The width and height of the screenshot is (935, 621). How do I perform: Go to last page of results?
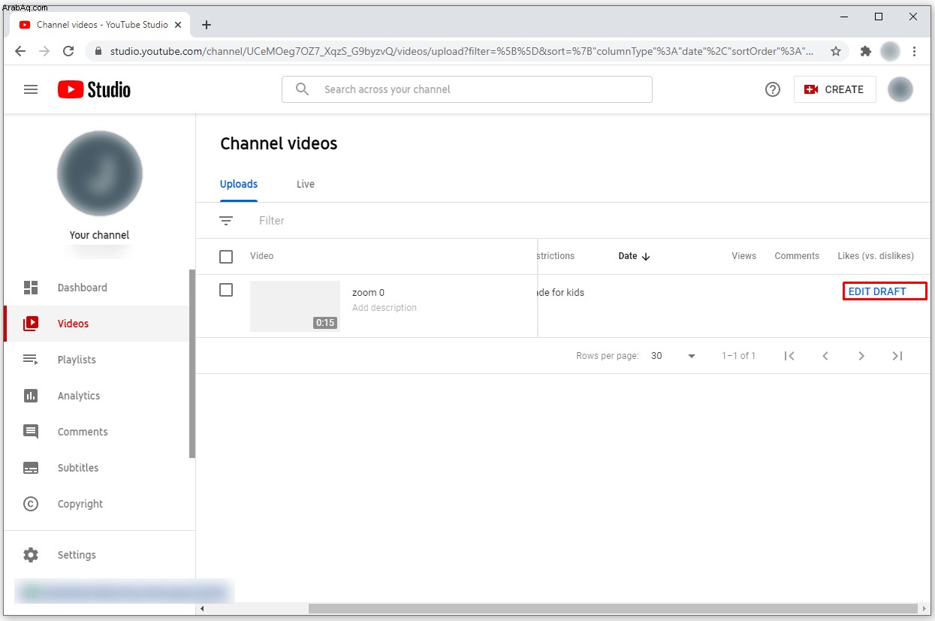897,356
